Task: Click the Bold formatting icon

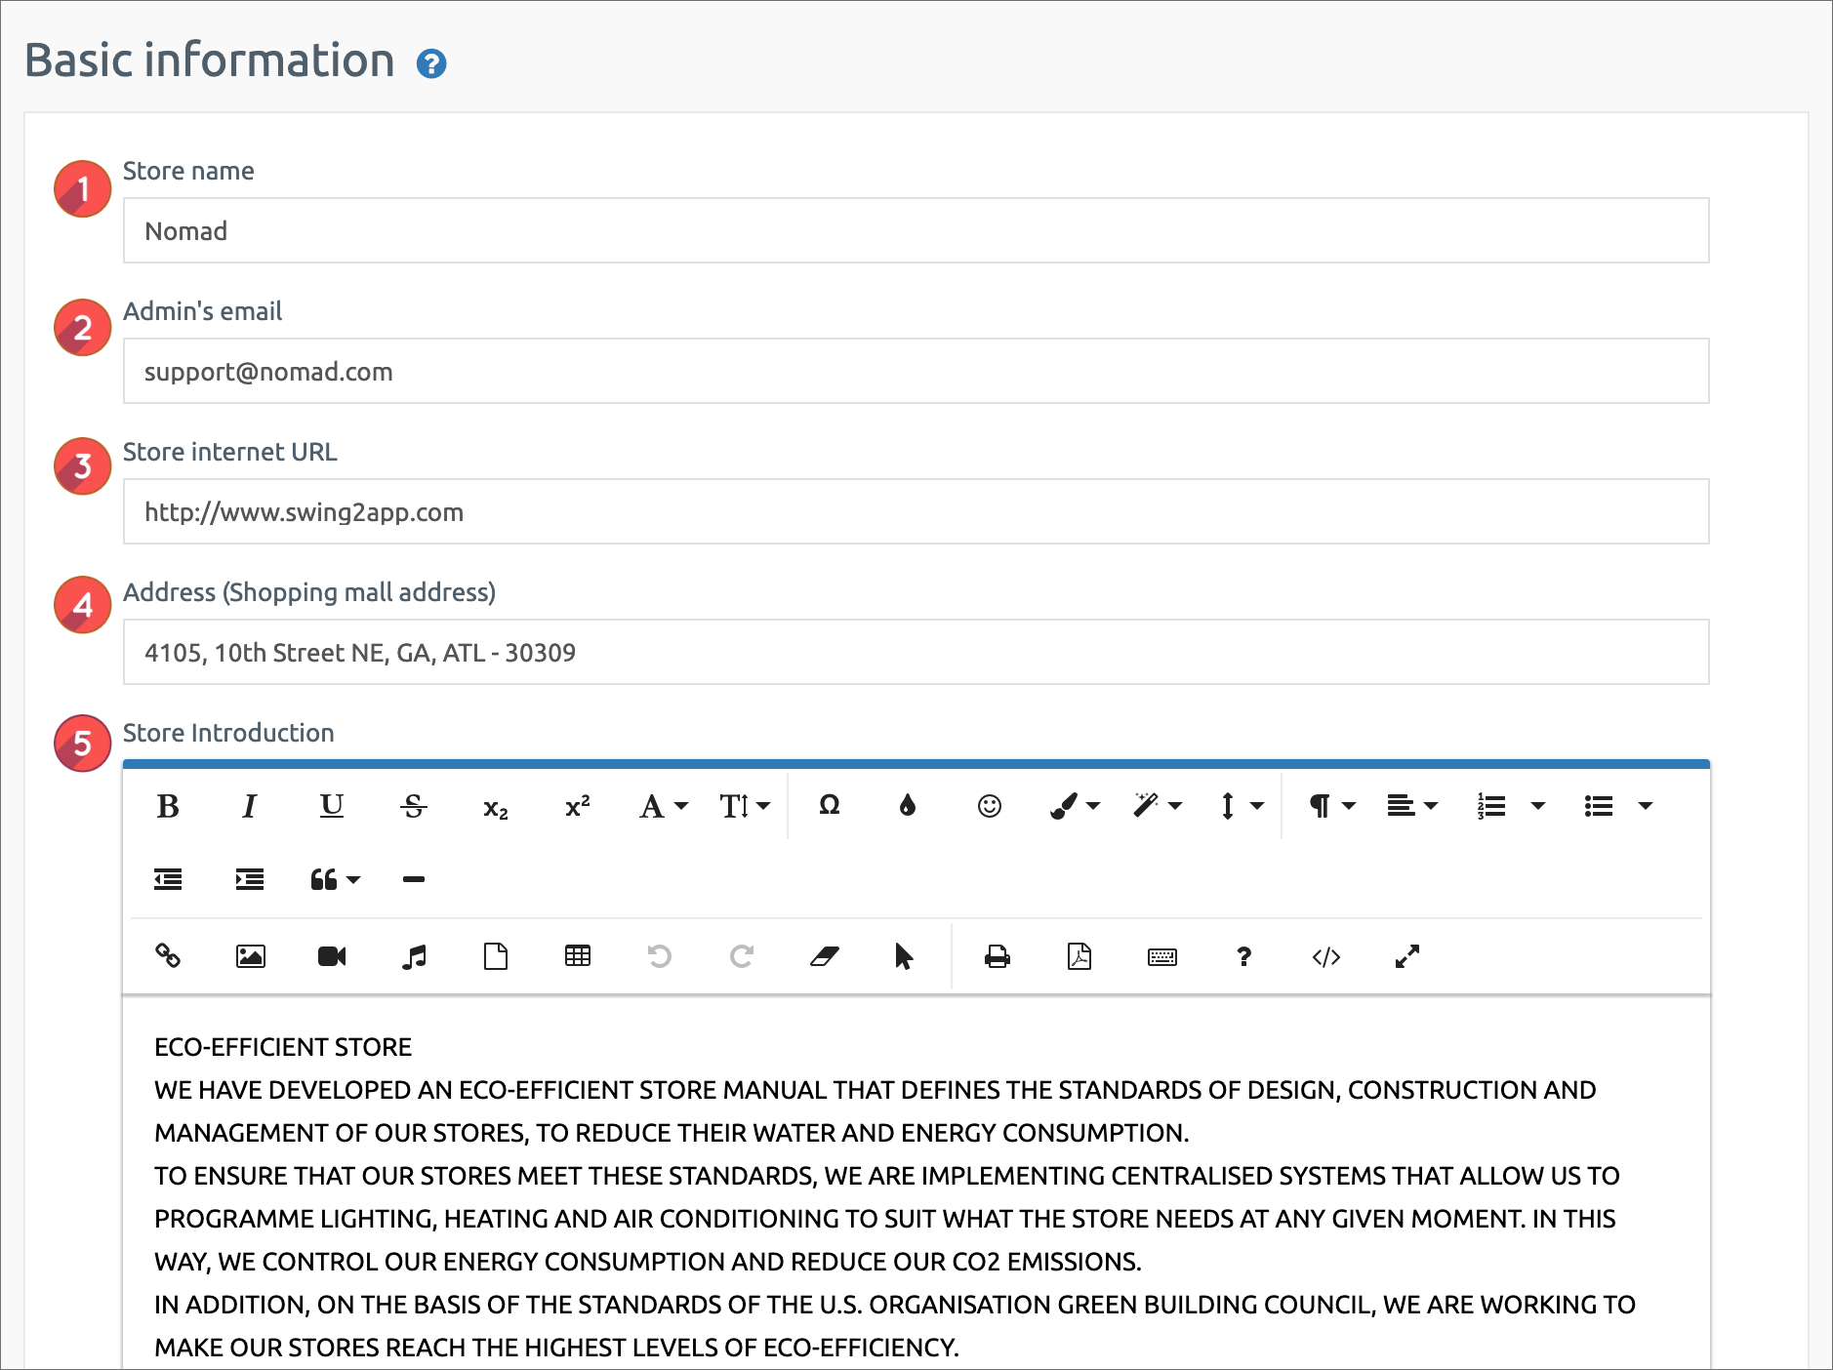Action: coord(168,806)
